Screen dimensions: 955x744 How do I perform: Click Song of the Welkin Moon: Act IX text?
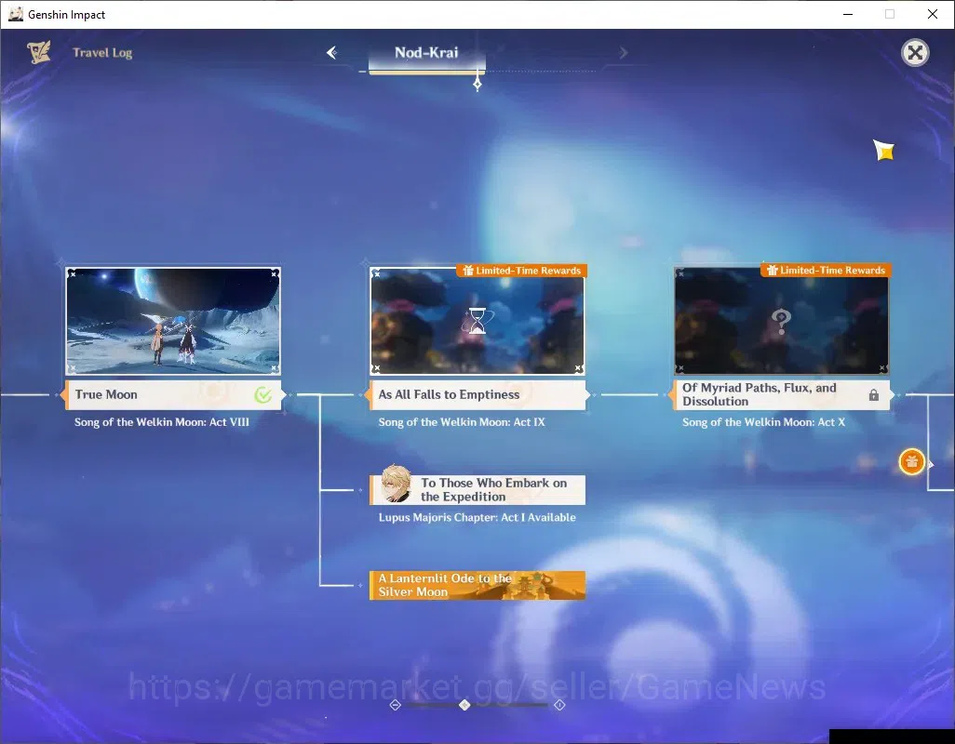point(462,422)
